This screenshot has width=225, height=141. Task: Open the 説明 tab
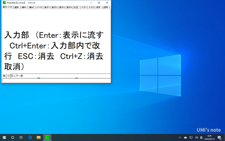(106, 7)
